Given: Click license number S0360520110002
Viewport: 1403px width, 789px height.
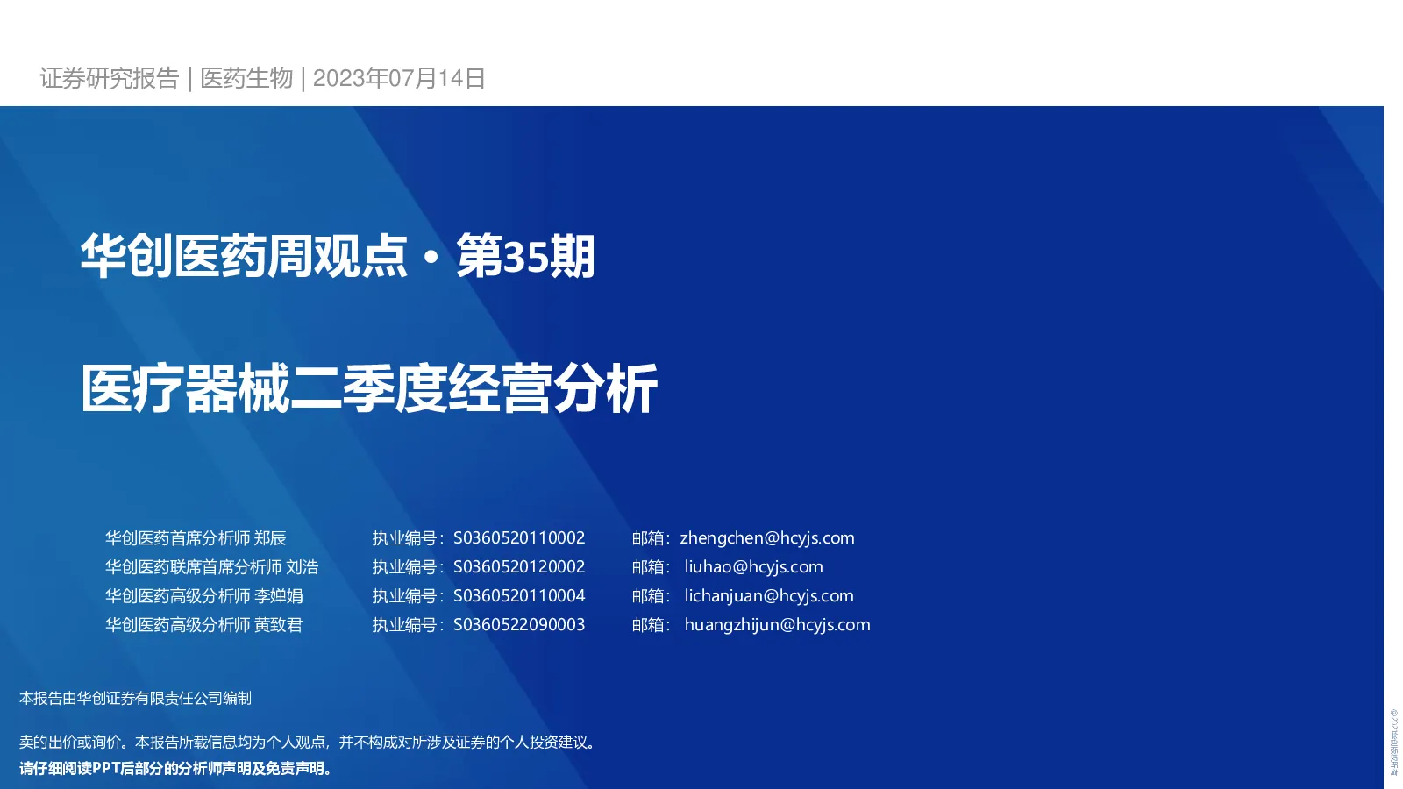Looking at the screenshot, I should pyautogui.click(x=519, y=538).
